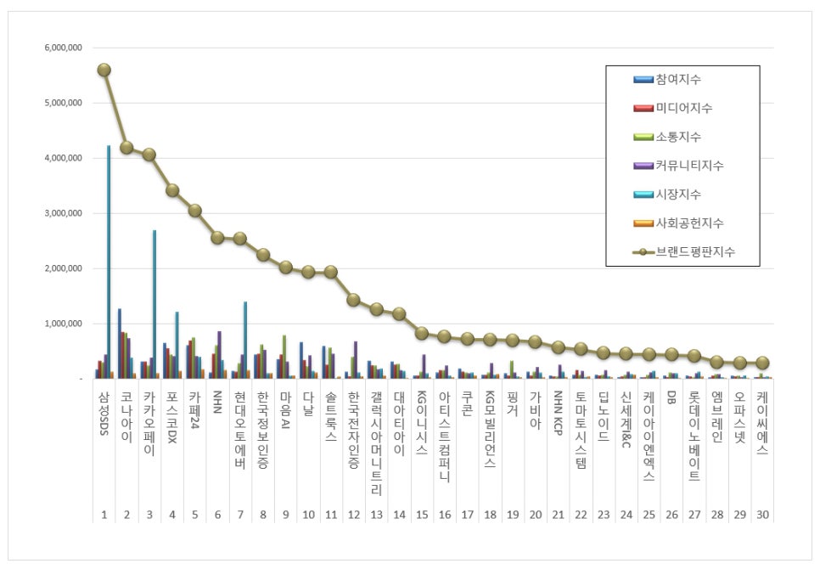Click the 사회공헌지수 legend label

click(690, 223)
